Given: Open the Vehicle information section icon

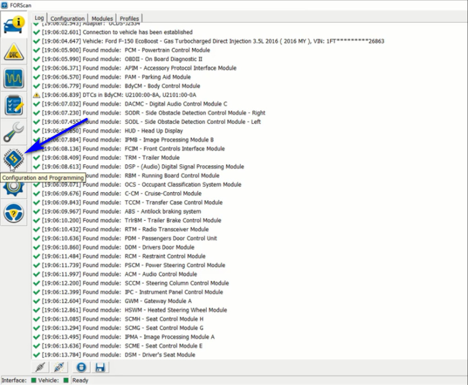Looking at the screenshot, I should [14, 25].
